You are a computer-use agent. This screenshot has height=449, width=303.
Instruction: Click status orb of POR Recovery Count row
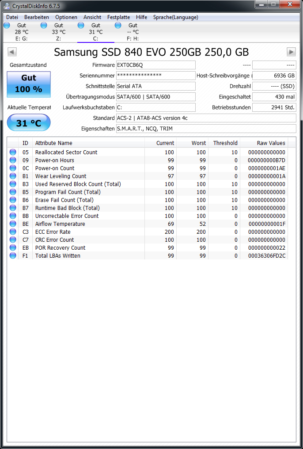click(13, 247)
